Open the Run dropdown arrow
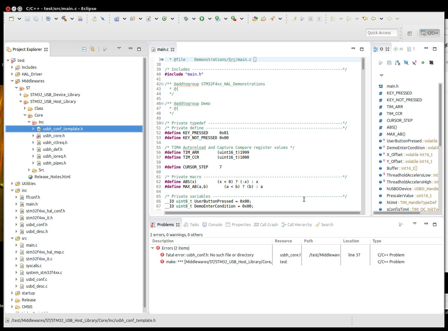This screenshot has height=331, width=448. 210,19
